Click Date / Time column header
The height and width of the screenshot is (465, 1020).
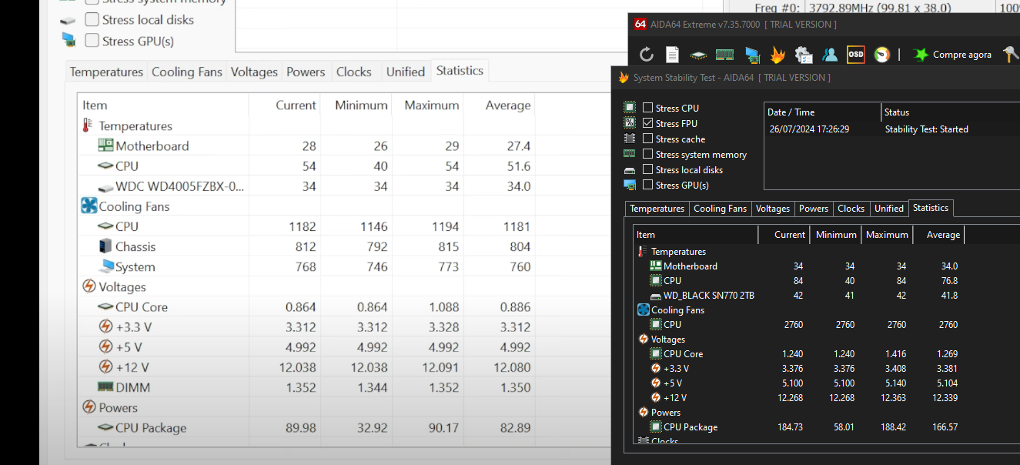click(x=822, y=112)
